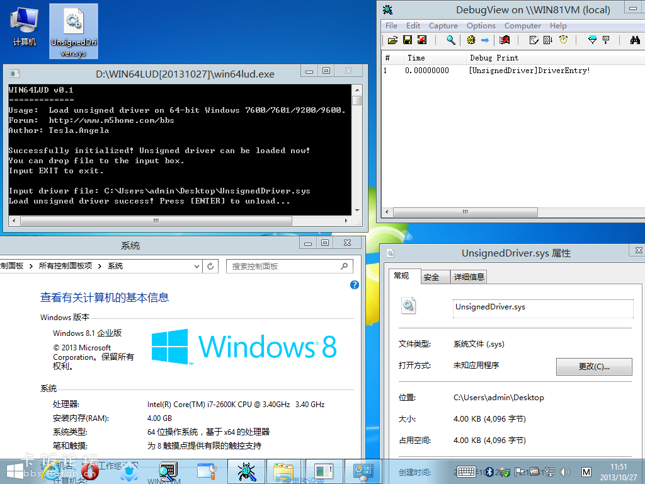Click the DebugView horizontal scrollbar thumb
Image resolution: width=645 pixels, height=484 pixels.
[x=465, y=212]
